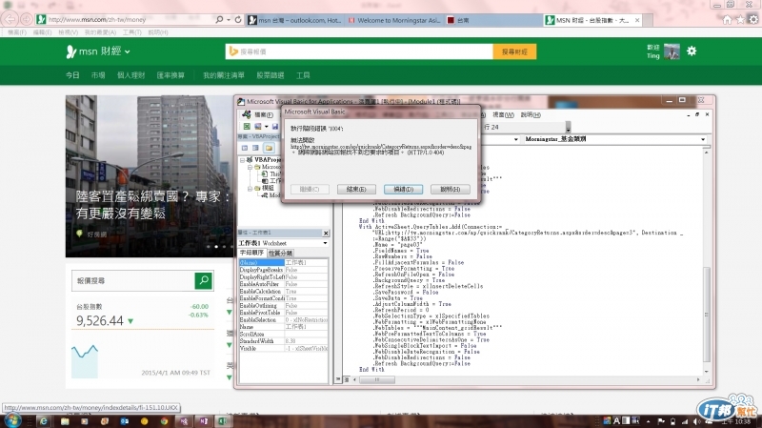Open IE tools gear icon
Image resolution: width=762 pixels, height=428 pixels.
(x=752, y=19)
